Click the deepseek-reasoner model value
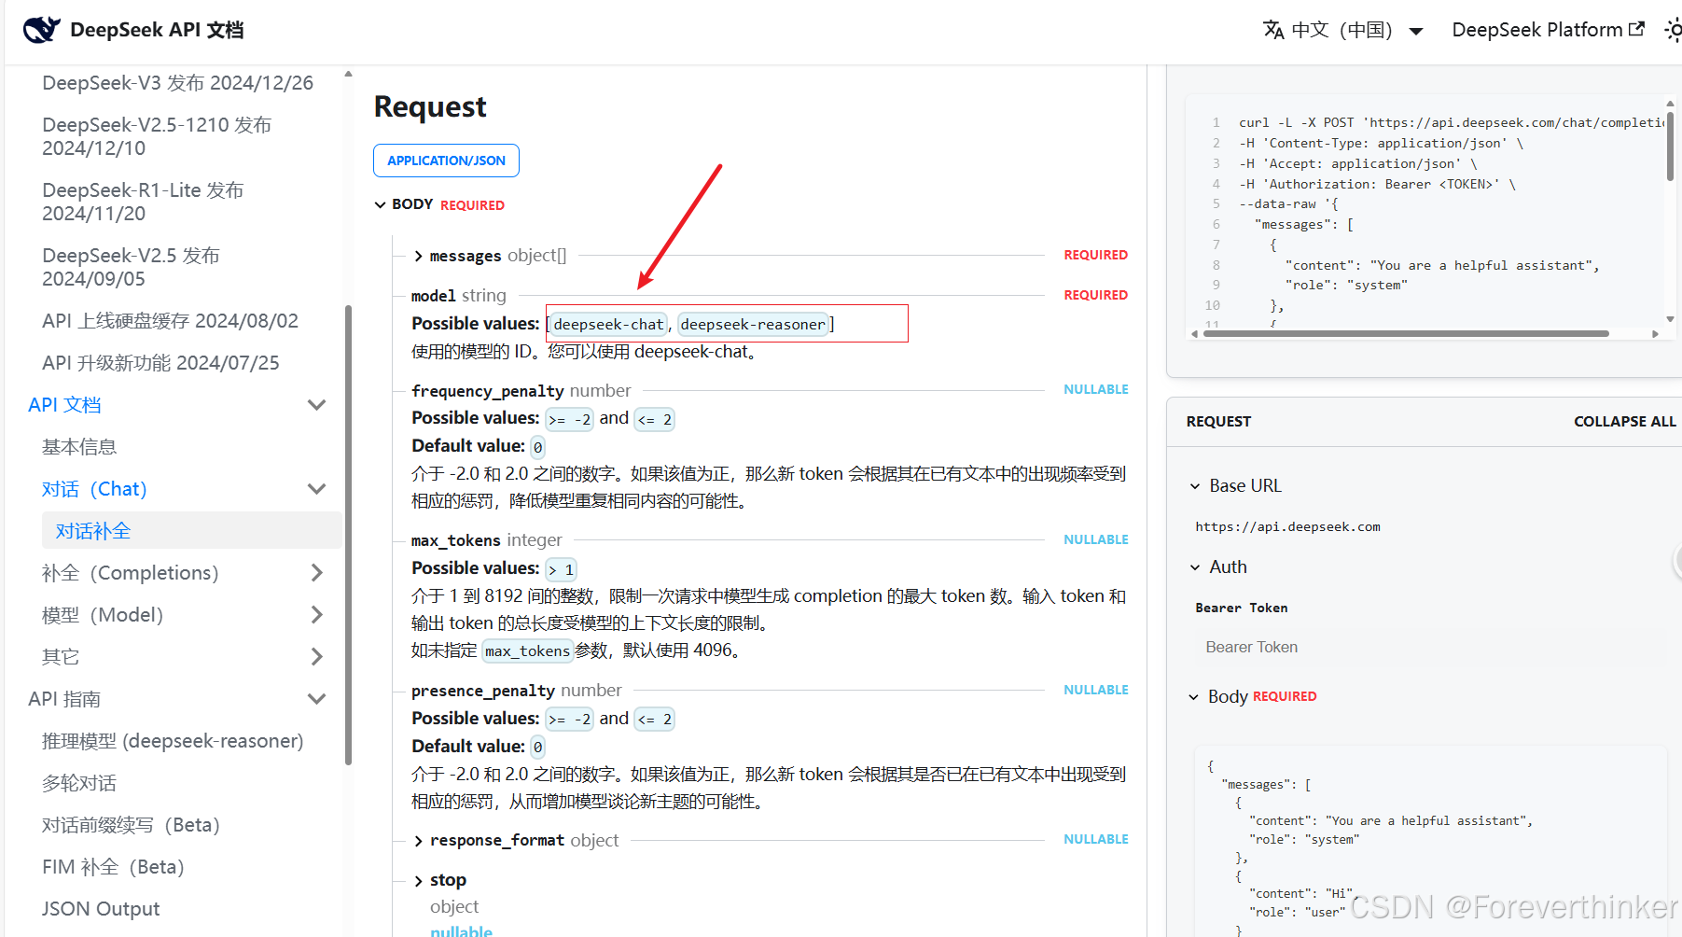 [753, 325]
